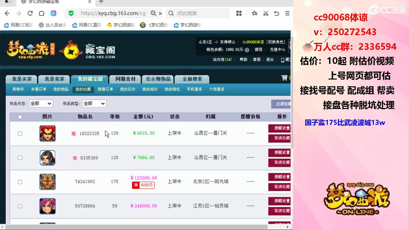The image size is (409, 230).
Task: Open 我的钱包 in the sub-menu
Action: click(172, 89)
